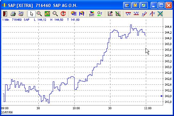Click the SAP window title bar icon
174x116 pixels.
(x=4, y=5)
